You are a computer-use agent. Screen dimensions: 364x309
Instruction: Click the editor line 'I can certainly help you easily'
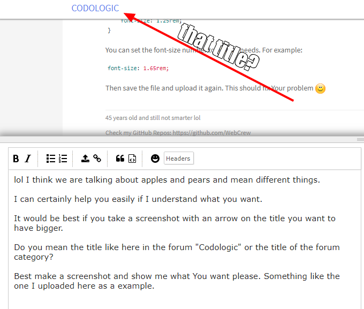click(x=138, y=199)
